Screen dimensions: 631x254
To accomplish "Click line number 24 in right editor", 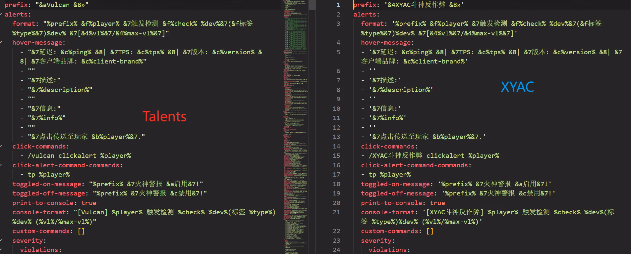I will click(336, 250).
